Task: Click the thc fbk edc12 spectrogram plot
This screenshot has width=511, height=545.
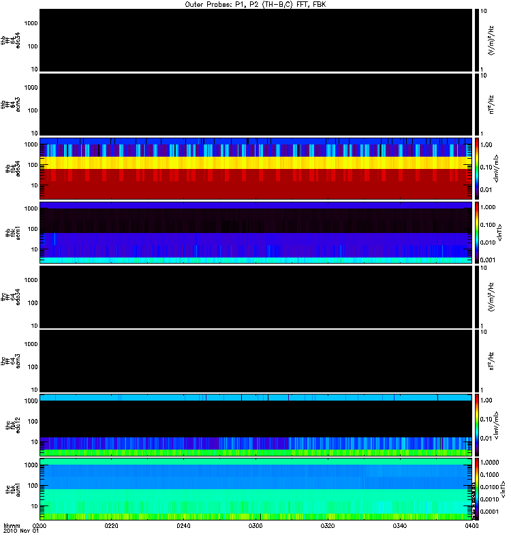Action: [256, 425]
